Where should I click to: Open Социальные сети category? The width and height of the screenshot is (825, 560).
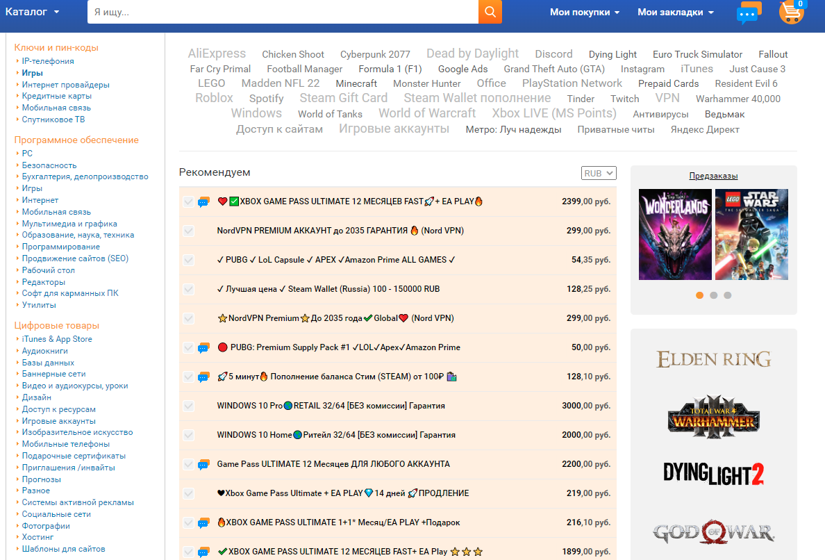56,514
